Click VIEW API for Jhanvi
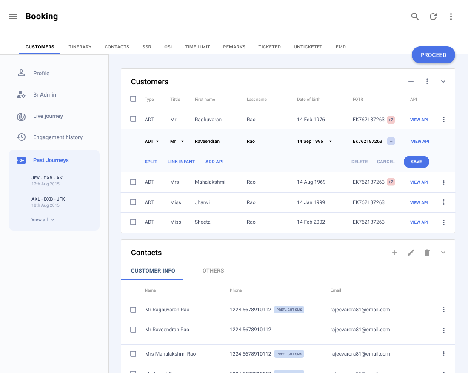468x373 pixels. [x=419, y=202]
